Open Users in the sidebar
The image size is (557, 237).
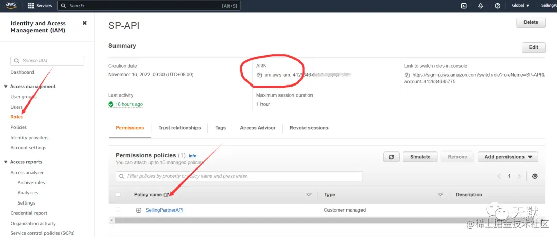[x=17, y=107]
